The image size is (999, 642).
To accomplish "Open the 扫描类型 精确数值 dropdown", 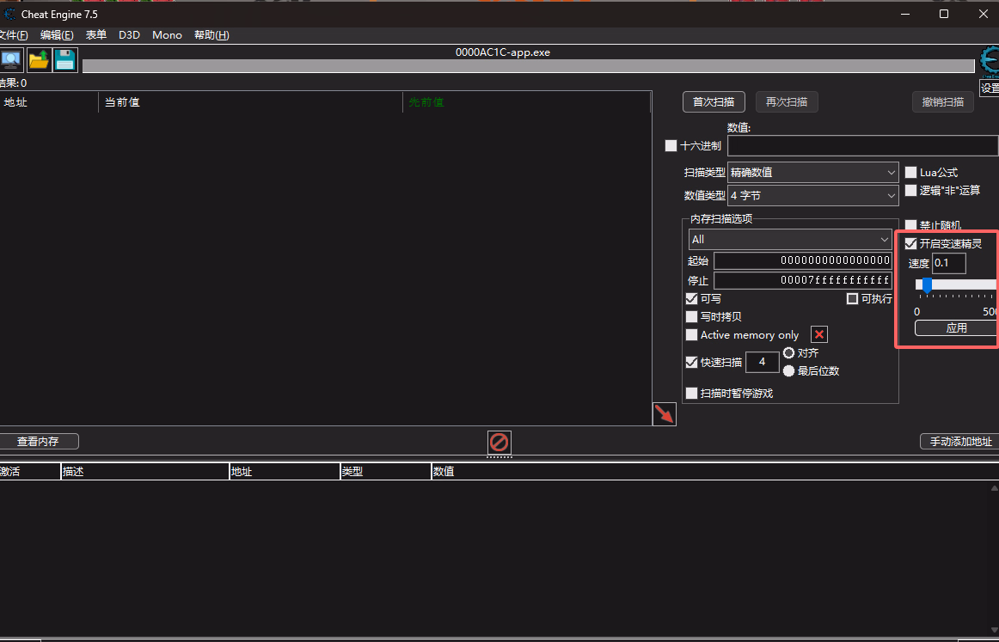I will (813, 173).
